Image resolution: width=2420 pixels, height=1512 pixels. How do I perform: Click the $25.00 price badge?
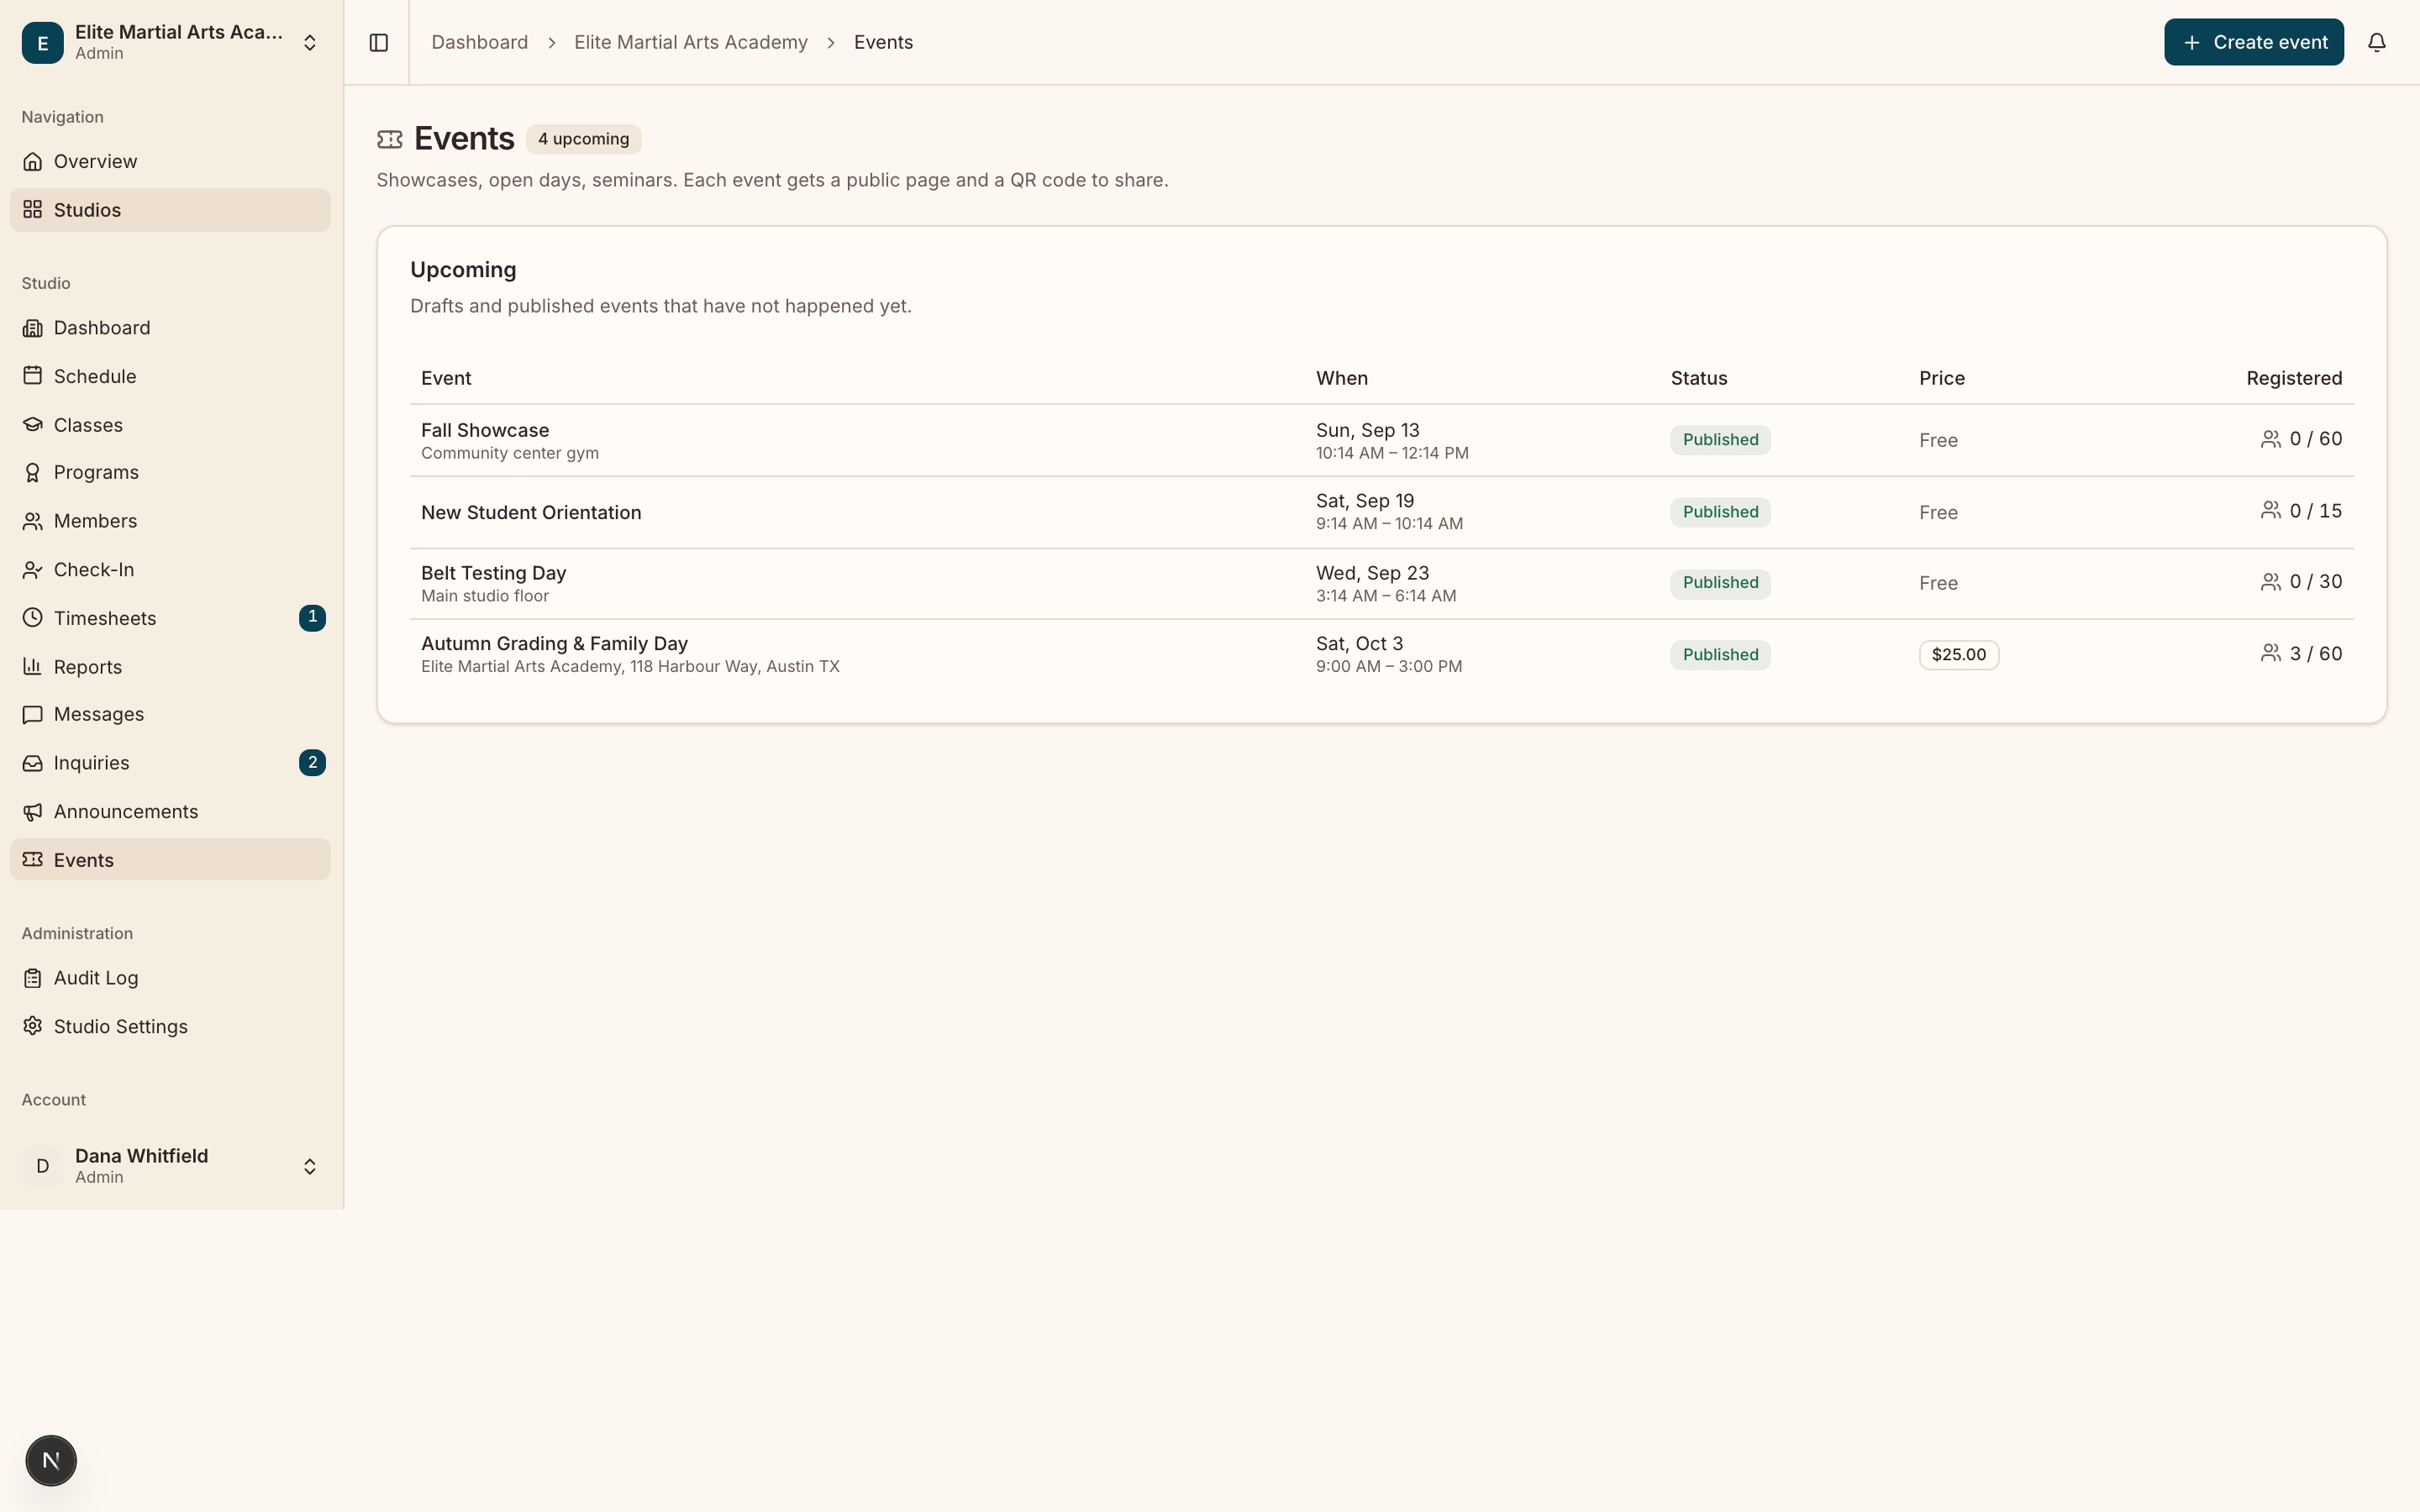[x=1958, y=655]
